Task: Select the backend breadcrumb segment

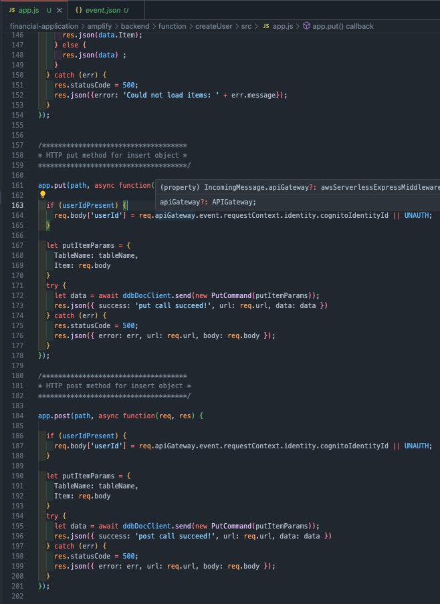Action: tap(135, 26)
